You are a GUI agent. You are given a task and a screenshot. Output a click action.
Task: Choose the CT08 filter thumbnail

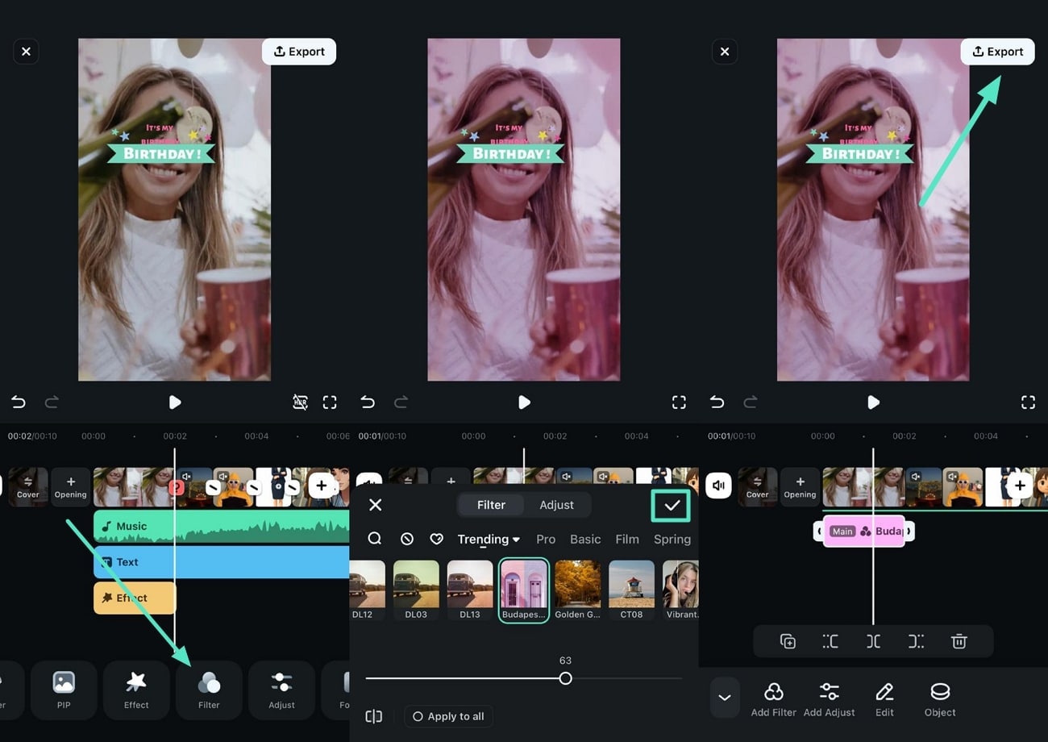pos(631,590)
